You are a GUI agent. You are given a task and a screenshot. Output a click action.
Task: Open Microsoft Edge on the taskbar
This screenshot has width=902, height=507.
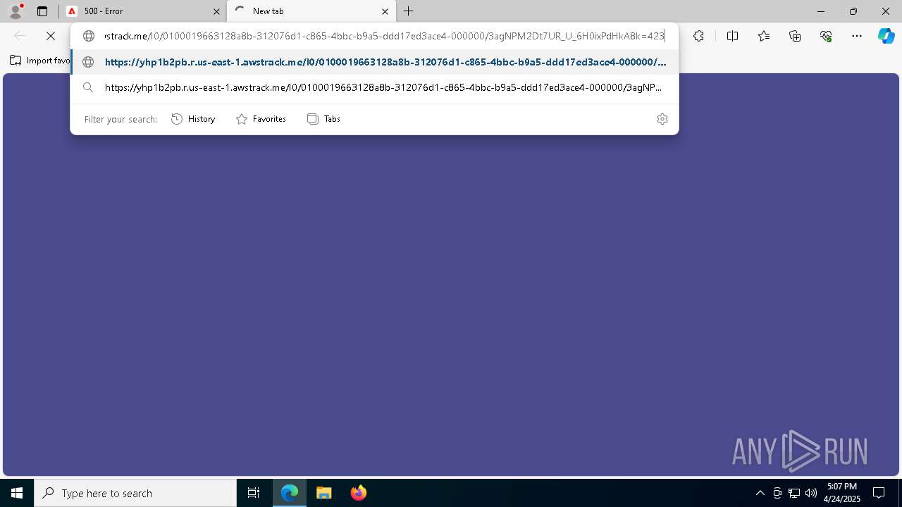click(x=290, y=493)
